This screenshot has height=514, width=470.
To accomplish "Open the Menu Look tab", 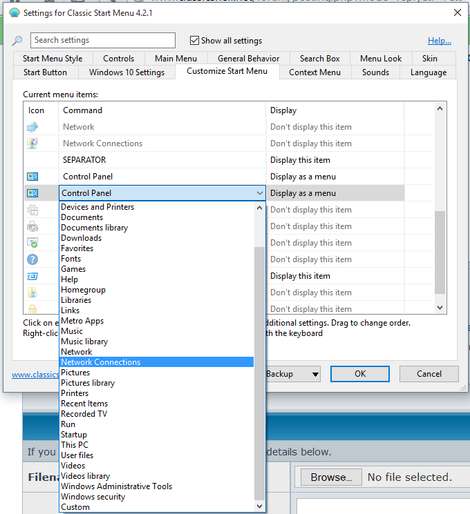I will (x=381, y=59).
